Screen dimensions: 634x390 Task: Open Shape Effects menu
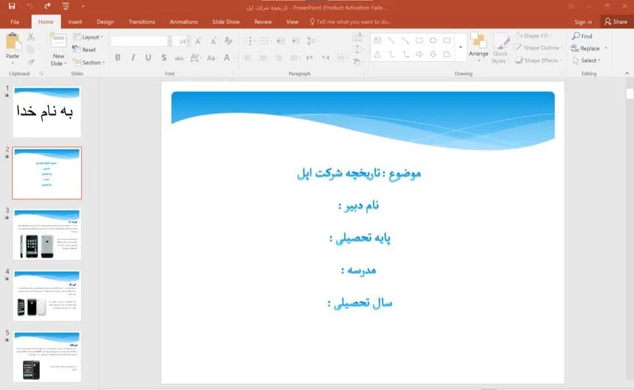tap(539, 60)
